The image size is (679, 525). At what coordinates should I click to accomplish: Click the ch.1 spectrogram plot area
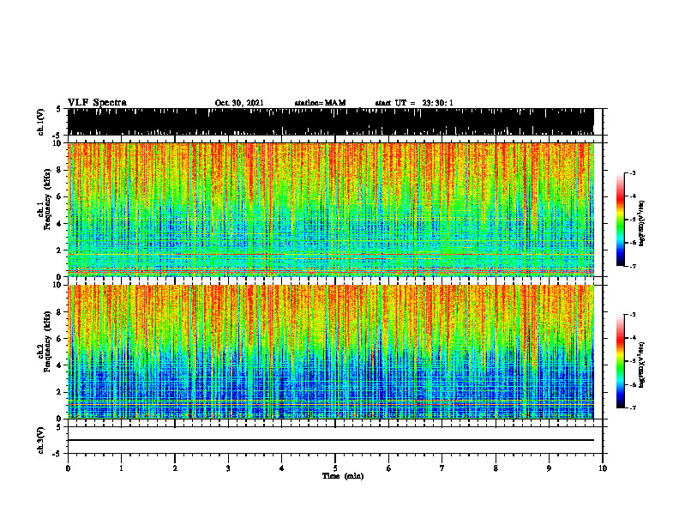pos(331,209)
